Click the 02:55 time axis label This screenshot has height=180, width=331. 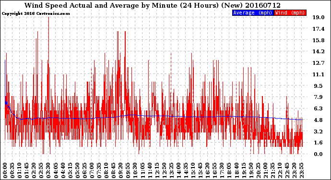click(41, 170)
